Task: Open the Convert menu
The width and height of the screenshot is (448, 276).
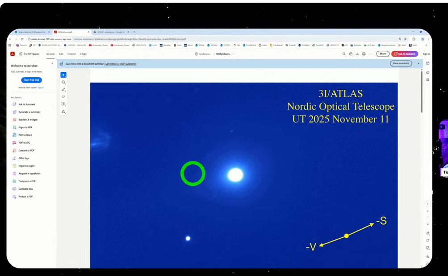Action: [71, 54]
